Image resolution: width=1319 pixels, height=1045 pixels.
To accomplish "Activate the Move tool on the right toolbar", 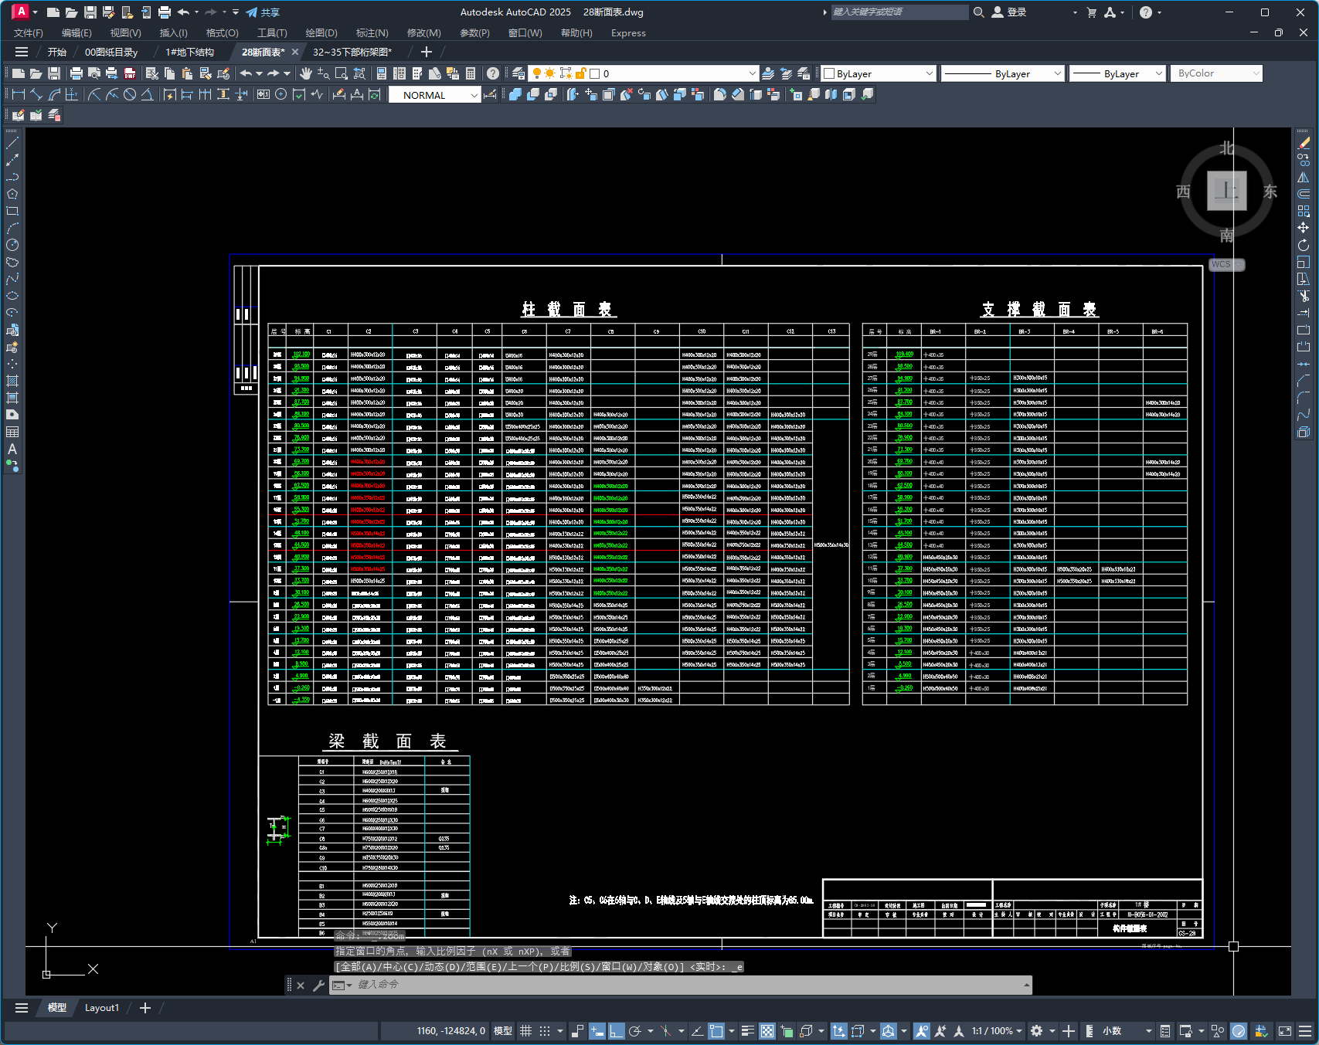I will [x=1304, y=228].
